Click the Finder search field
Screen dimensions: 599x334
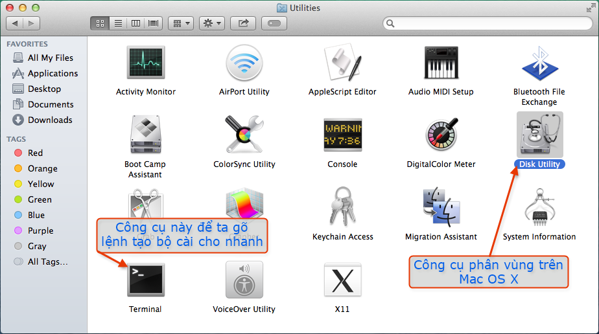point(488,23)
